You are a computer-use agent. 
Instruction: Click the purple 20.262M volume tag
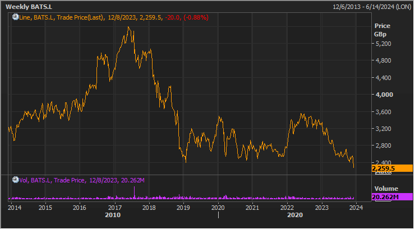point(392,197)
